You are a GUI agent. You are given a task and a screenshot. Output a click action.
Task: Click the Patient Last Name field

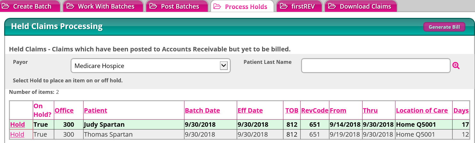point(376,66)
